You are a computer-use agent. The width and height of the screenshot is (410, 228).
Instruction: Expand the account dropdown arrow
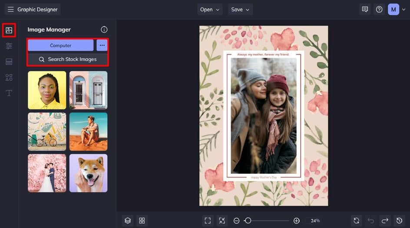pyautogui.click(x=404, y=10)
